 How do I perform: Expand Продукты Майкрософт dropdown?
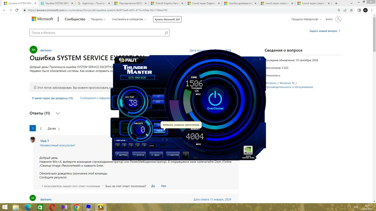tap(306, 19)
